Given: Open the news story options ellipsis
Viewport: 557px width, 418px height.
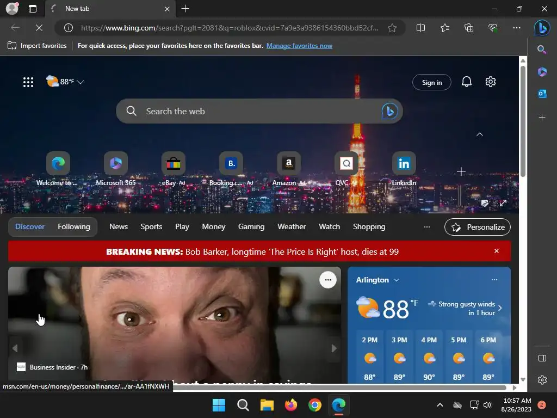Looking at the screenshot, I should (328, 280).
